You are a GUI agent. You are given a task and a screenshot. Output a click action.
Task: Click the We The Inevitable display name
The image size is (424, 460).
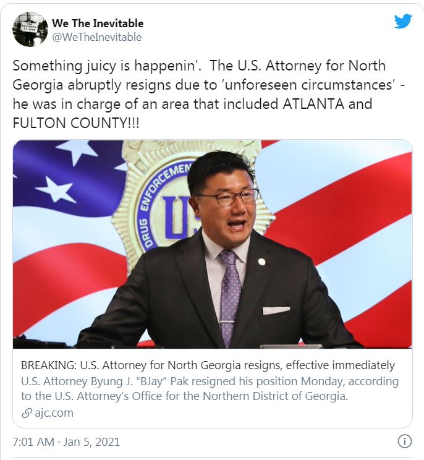click(x=97, y=23)
